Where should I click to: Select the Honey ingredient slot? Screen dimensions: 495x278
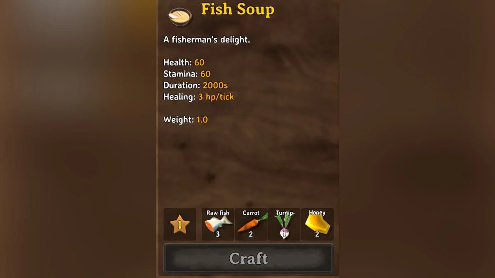[317, 224]
